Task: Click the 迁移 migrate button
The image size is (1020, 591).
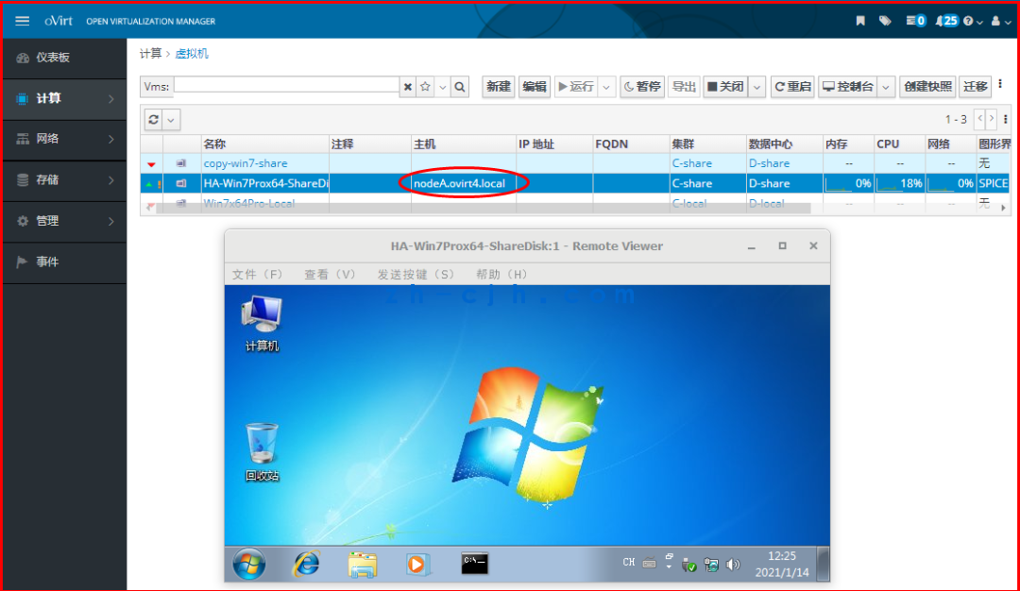Action: (975, 87)
